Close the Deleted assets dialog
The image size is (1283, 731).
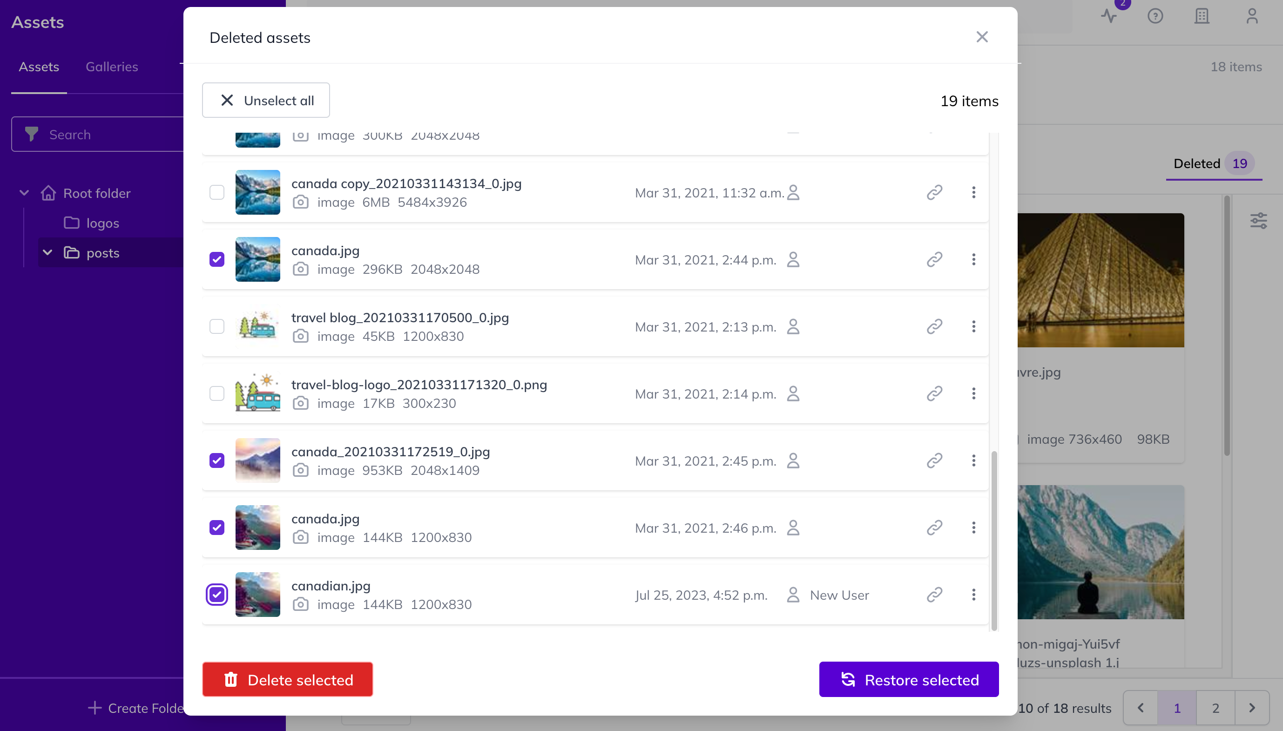(982, 37)
